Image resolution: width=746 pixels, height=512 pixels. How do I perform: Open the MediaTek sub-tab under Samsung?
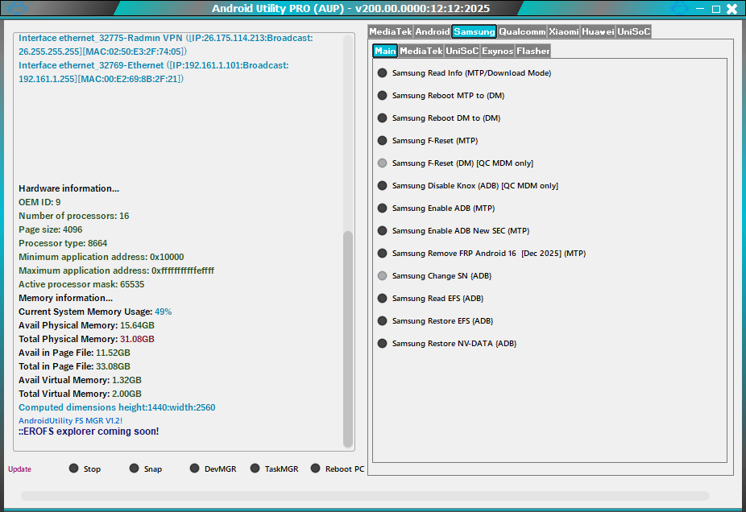(x=420, y=50)
